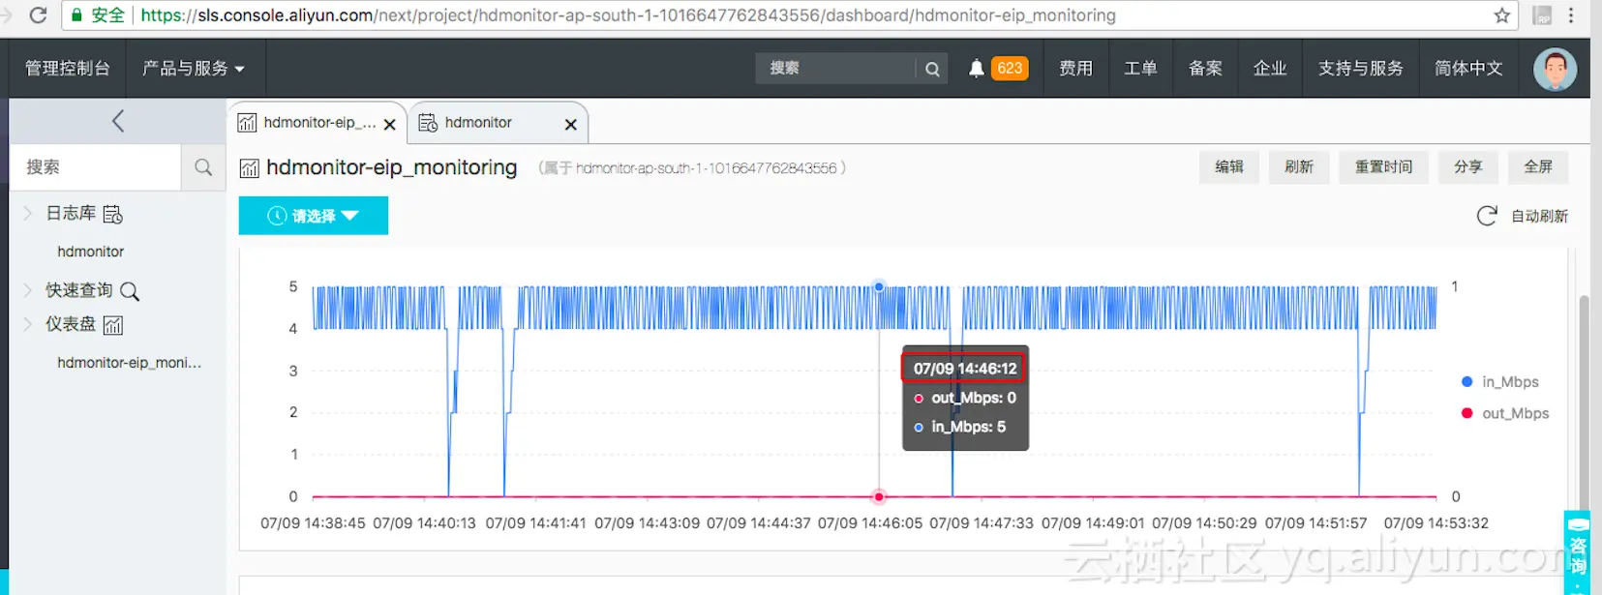Select hdmonitor logstore in sidebar
Screen dimensions: 1602x595
[91, 252]
